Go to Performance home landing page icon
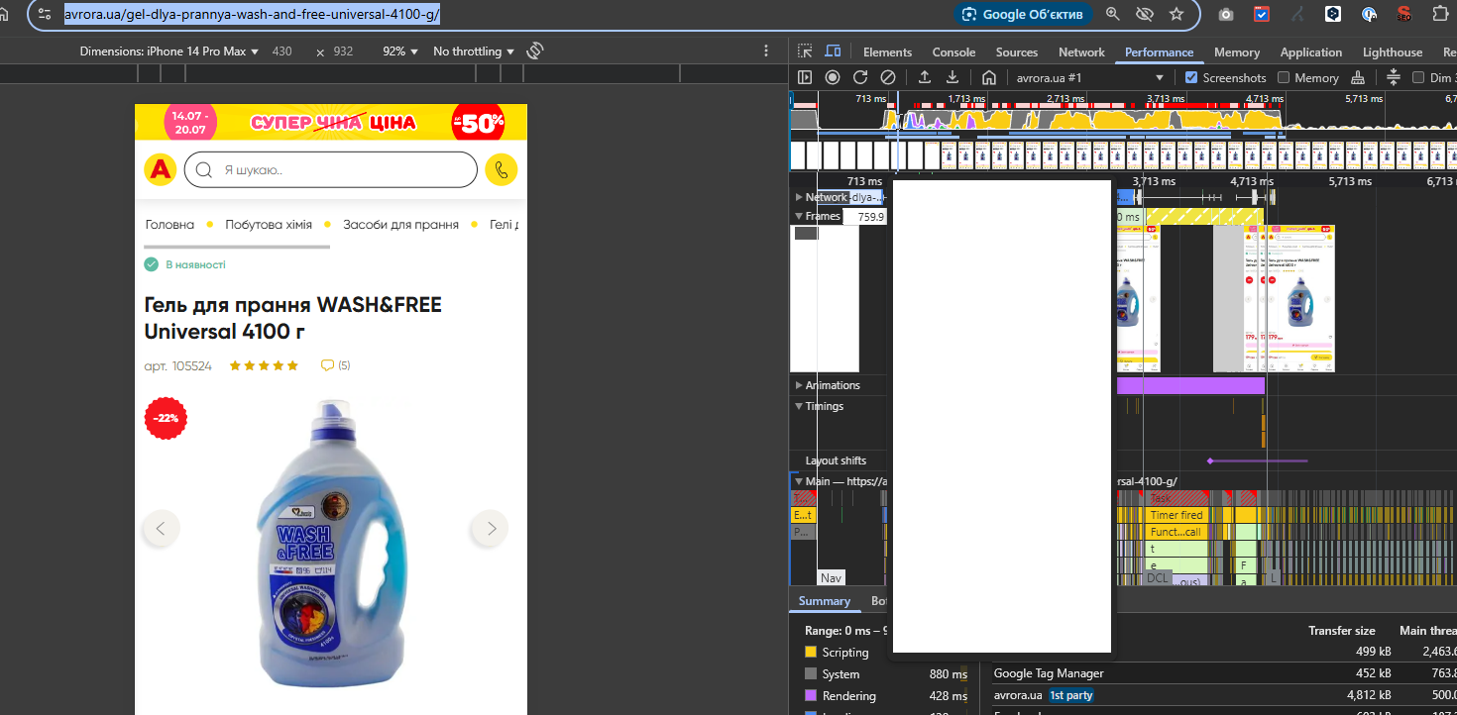 [989, 77]
